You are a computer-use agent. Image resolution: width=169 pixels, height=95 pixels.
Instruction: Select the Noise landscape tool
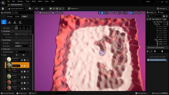(x=20, y=22)
